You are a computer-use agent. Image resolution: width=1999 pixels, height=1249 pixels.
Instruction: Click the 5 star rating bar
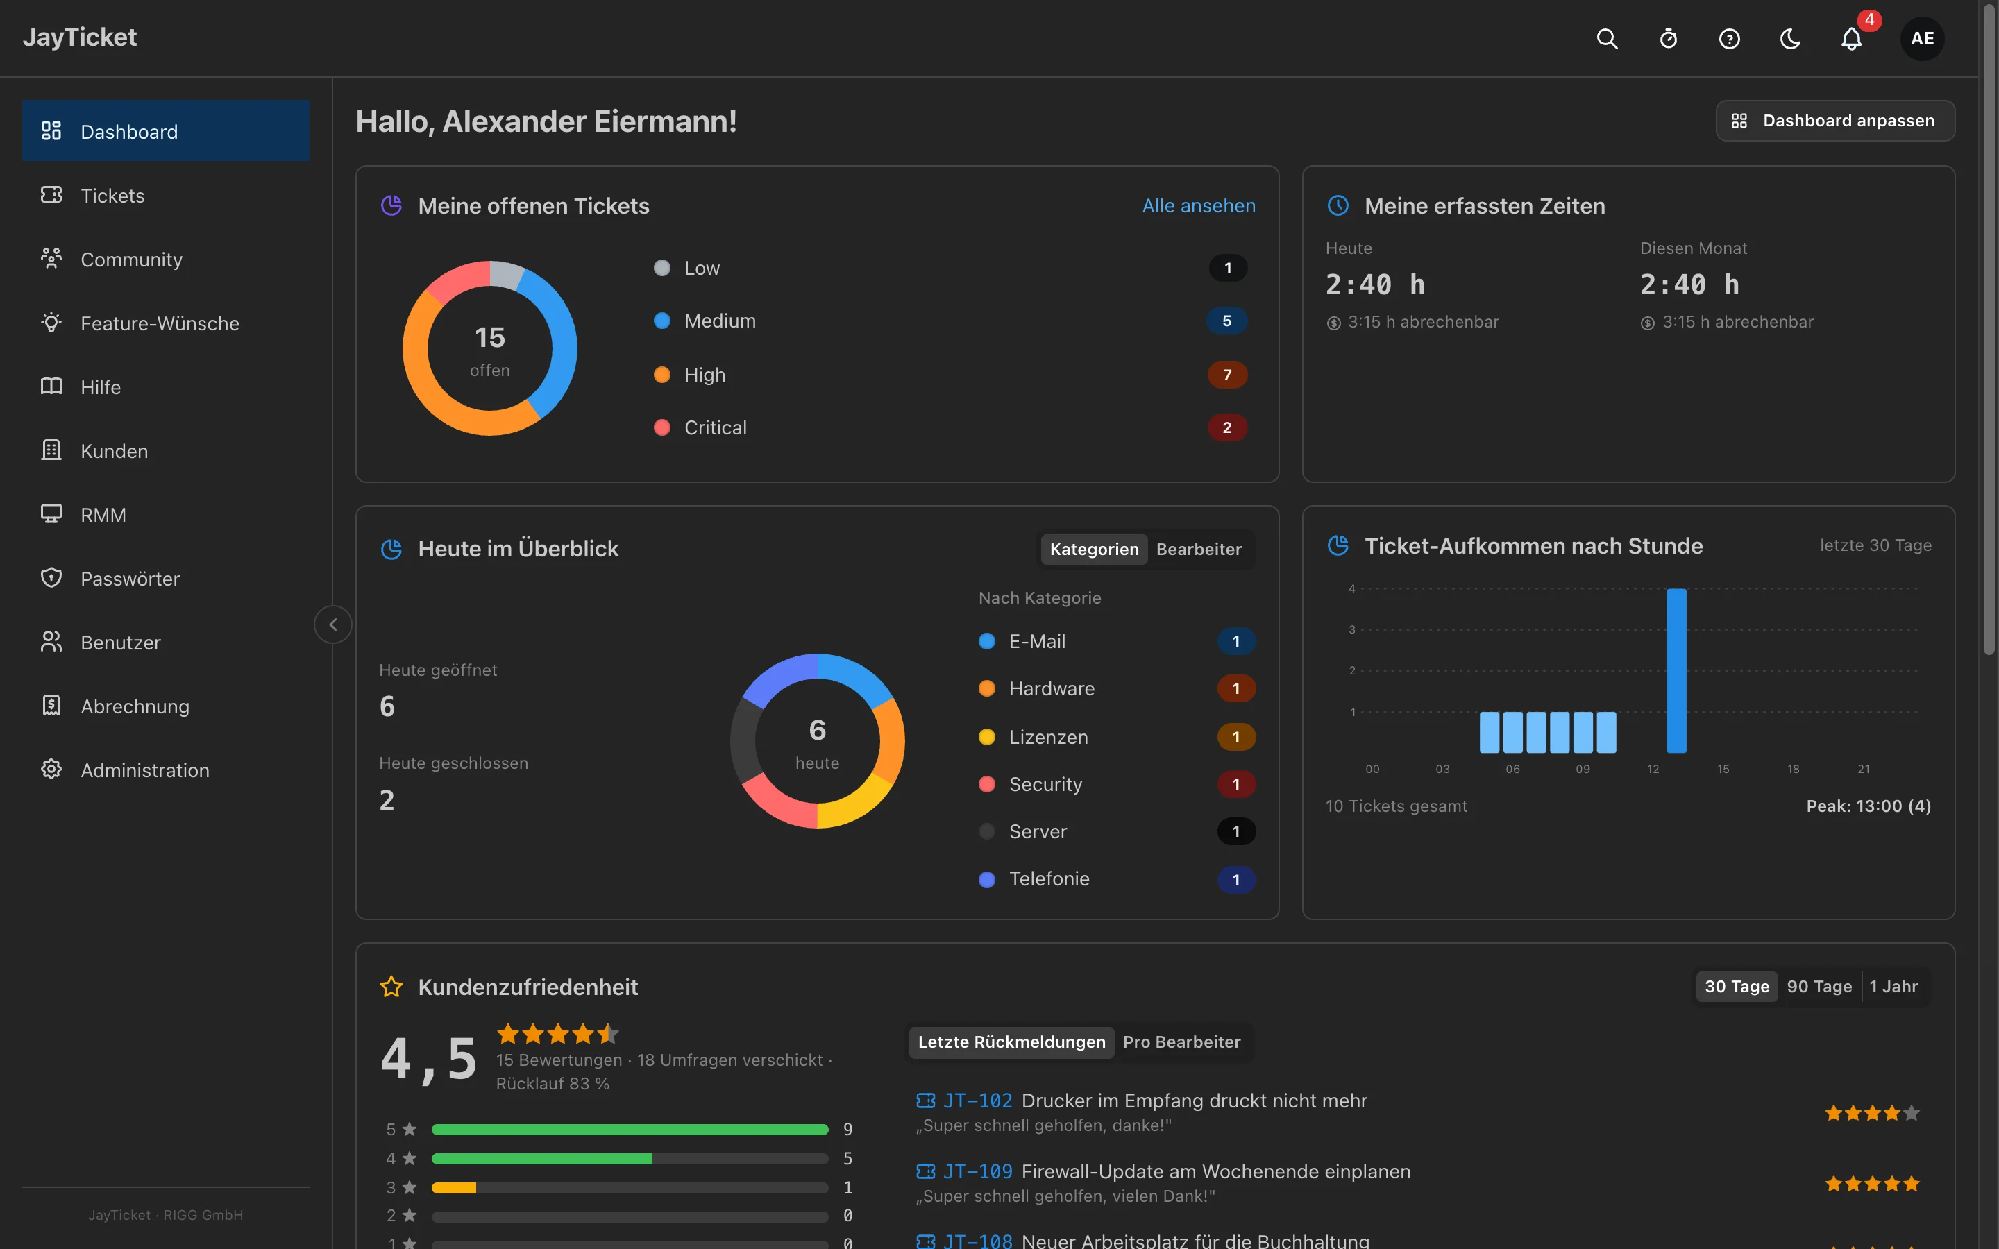(630, 1129)
